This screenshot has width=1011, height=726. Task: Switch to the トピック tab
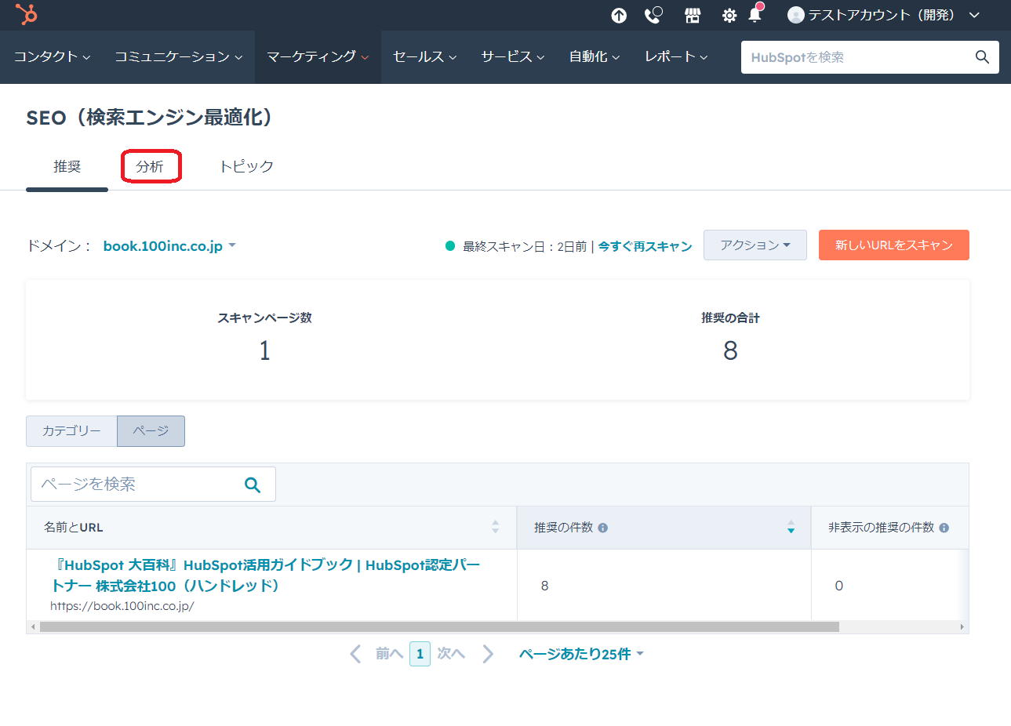[x=246, y=166]
